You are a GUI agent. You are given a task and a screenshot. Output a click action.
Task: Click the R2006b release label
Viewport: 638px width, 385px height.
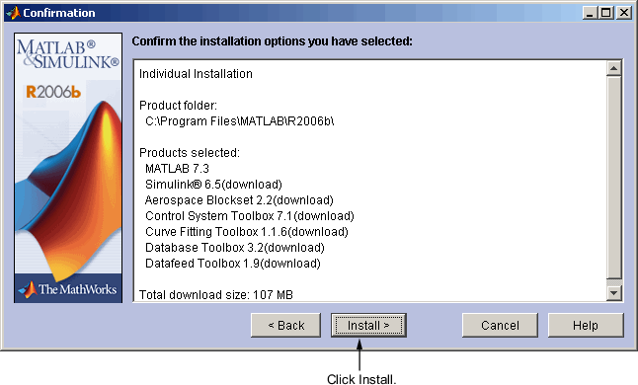[x=53, y=92]
